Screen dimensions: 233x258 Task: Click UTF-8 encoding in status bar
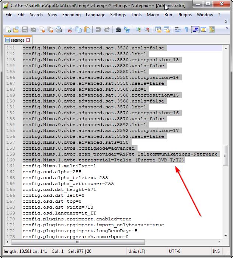click(175, 251)
